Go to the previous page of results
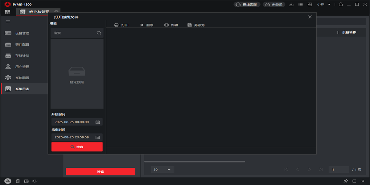The height and width of the screenshot is (185, 370). tap(298, 169)
